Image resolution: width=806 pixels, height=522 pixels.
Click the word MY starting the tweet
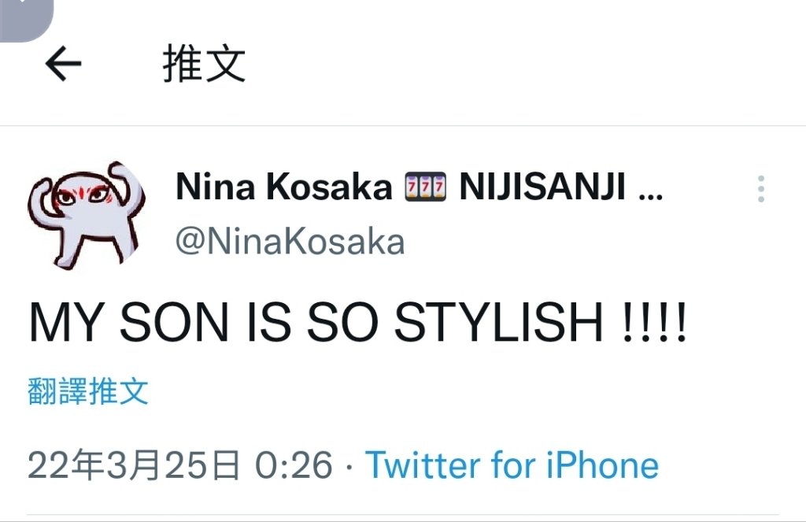tap(65, 323)
